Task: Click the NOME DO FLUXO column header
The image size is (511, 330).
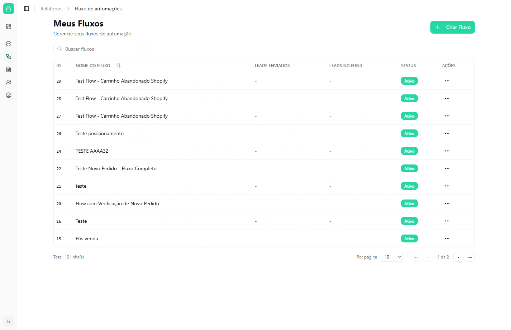Action: [x=93, y=65]
